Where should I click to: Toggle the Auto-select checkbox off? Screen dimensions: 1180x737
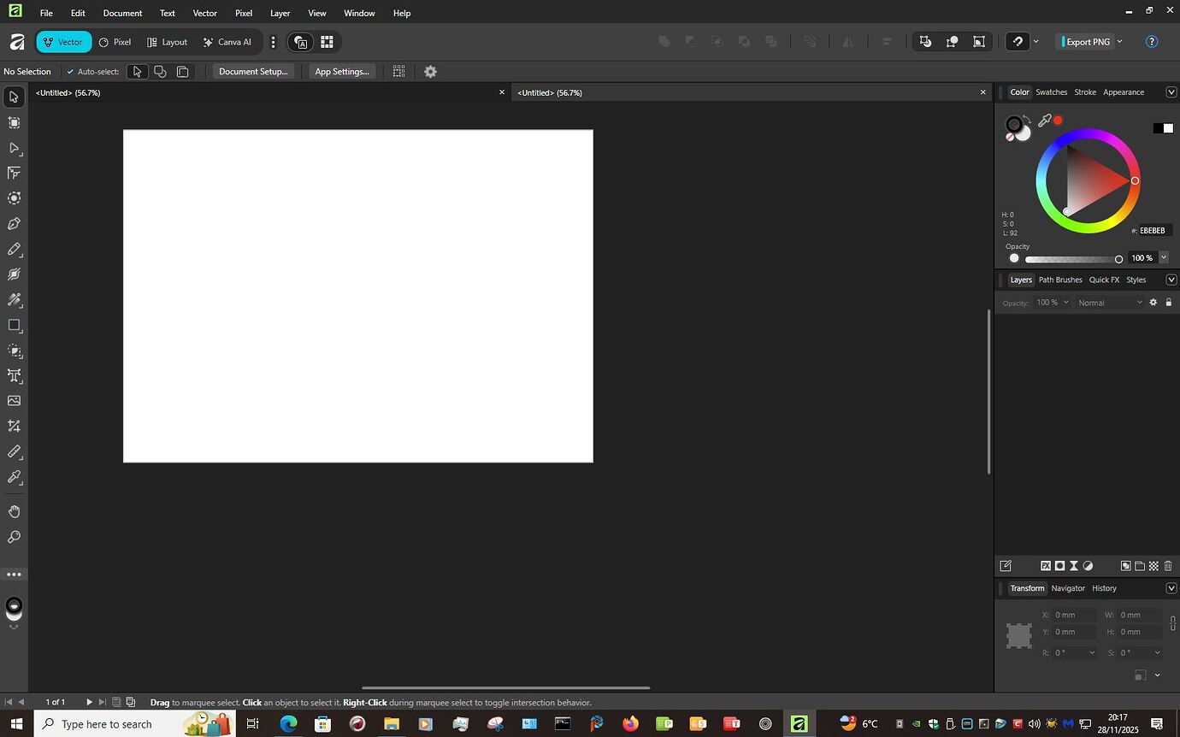click(70, 71)
